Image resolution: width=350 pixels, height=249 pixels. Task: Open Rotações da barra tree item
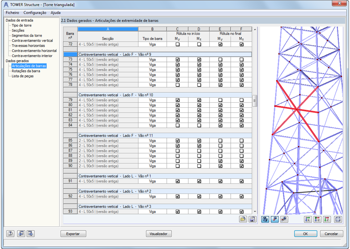click(x=26, y=71)
